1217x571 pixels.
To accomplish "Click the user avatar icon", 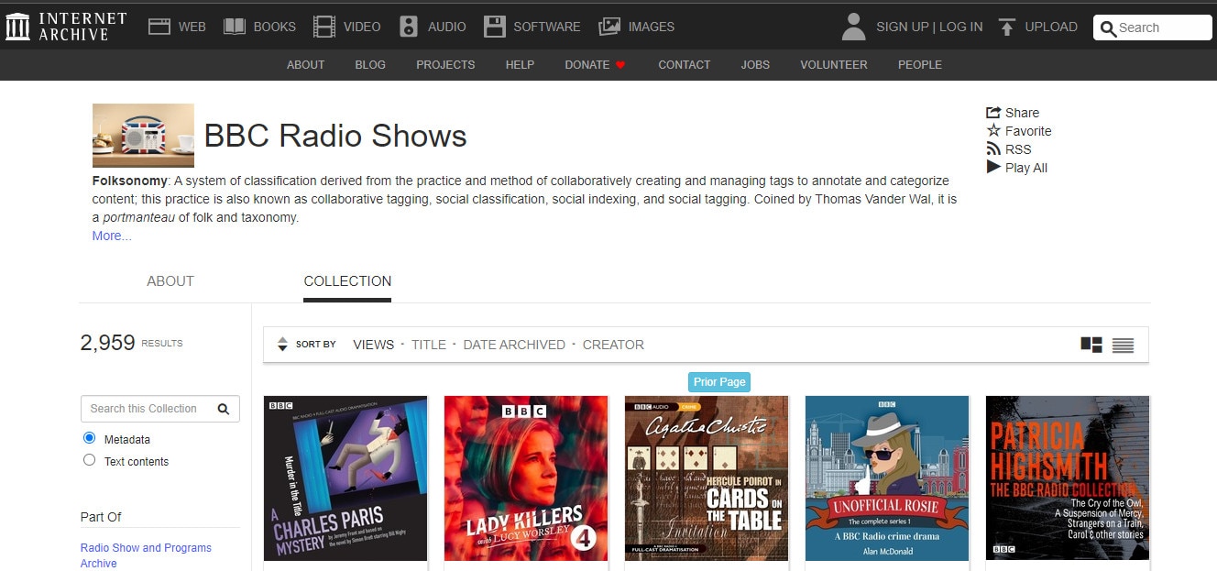I will (x=853, y=27).
